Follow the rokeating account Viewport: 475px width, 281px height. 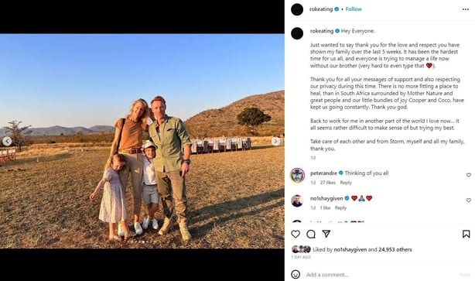[354, 9]
